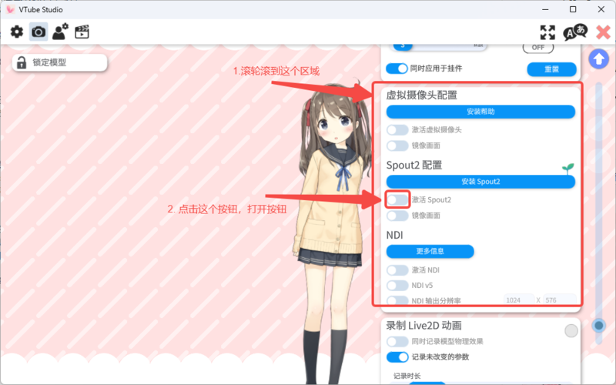This screenshot has height=385, width=616.
Task: Toggle the NDI 输出分辨率 switch
Action: point(397,301)
